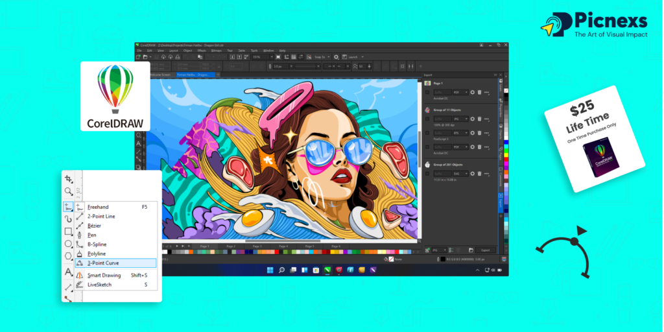The width and height of the screenshot is (664, 332).
Task: Tick the checkbox for the Page 1 PDF export
Action: coord(427,92)
